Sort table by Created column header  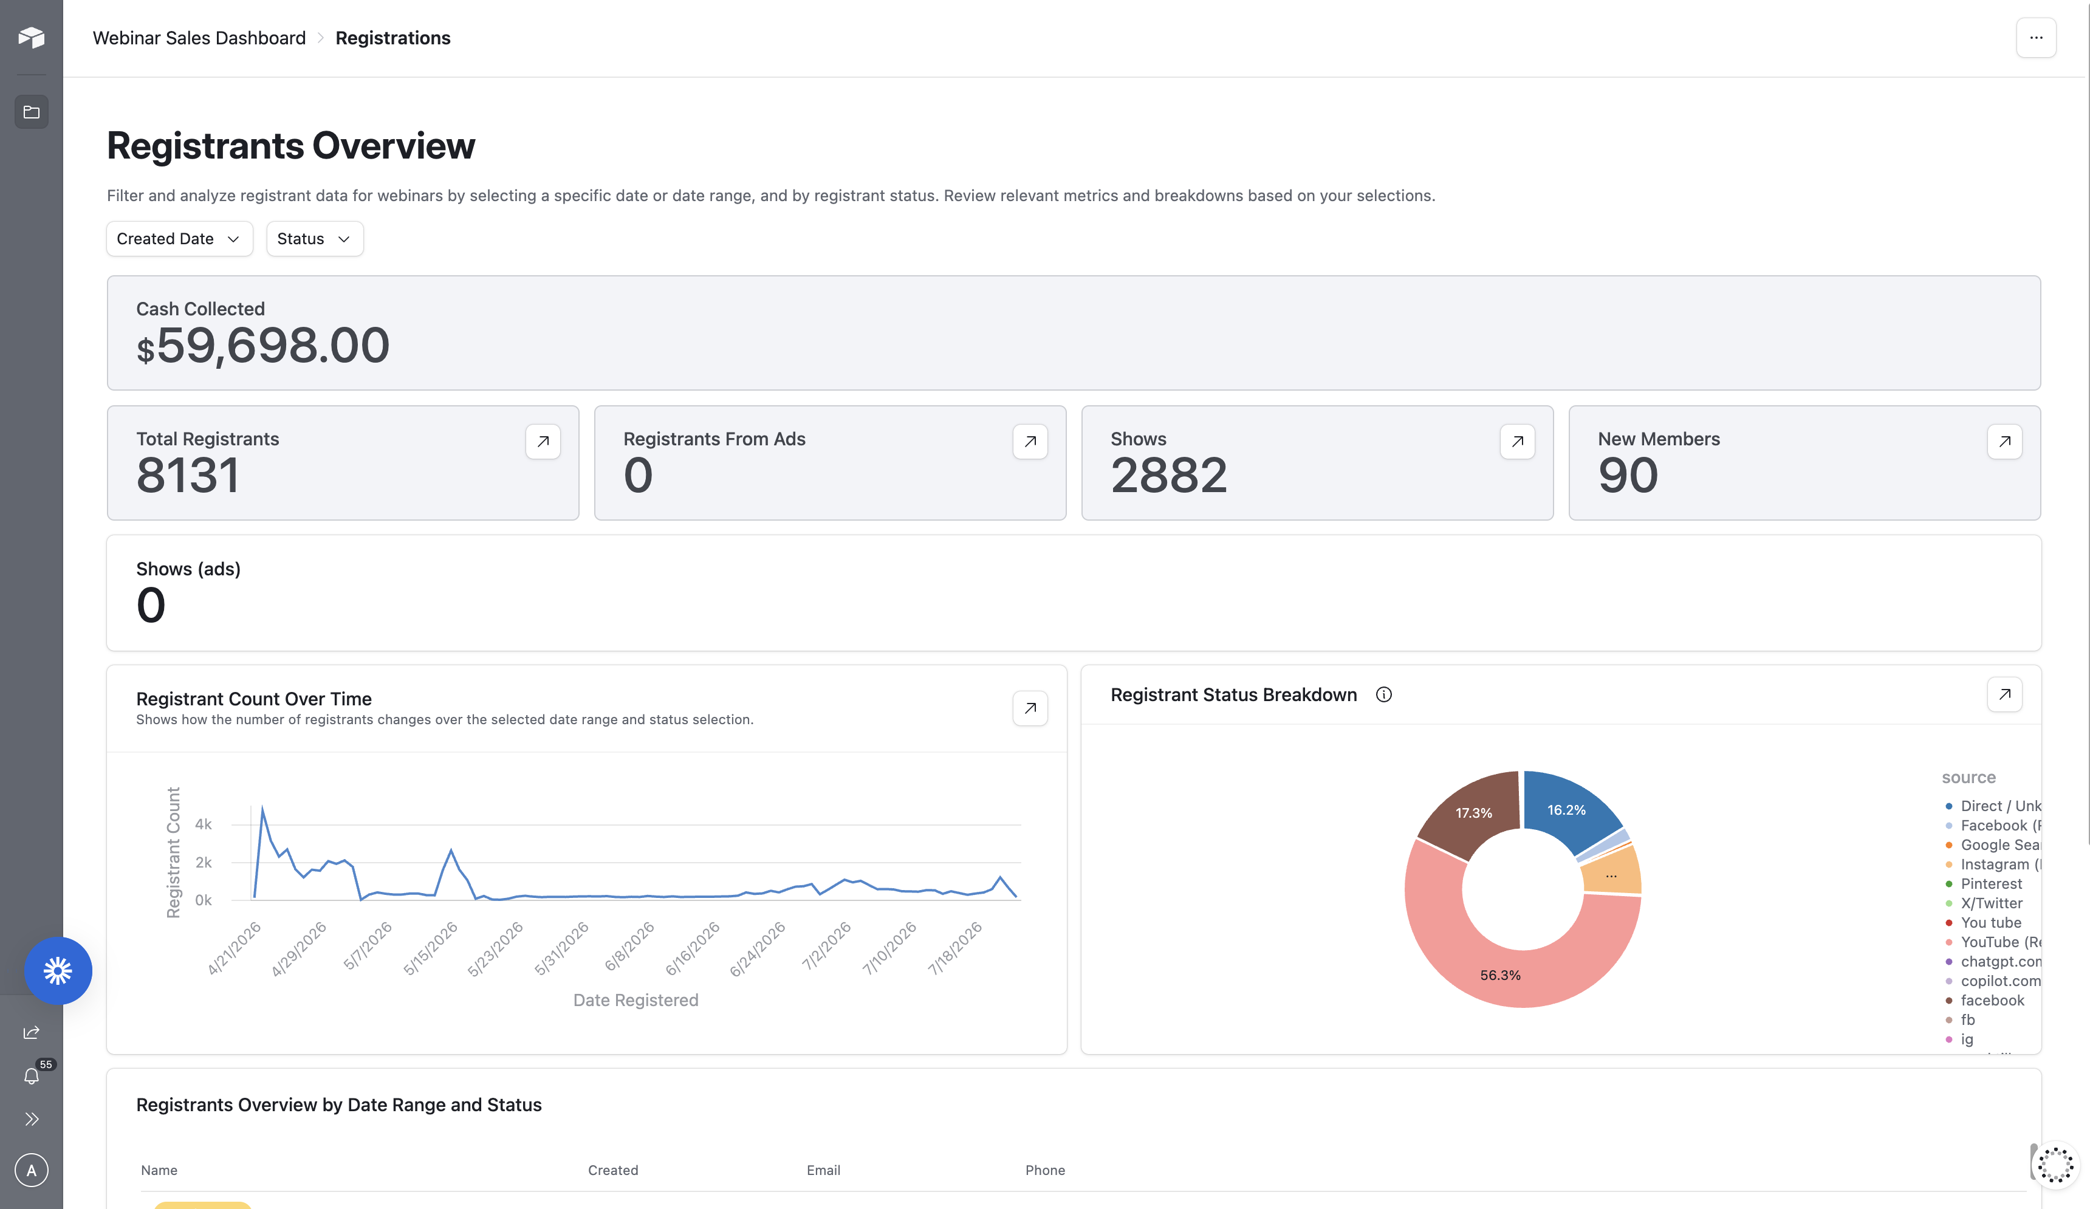[x=613, y=1170]
